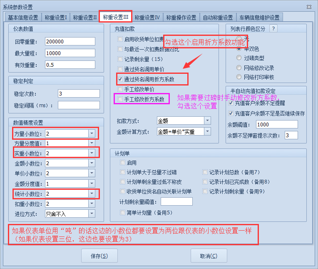
Task: Switch to 自动称重设置 tab
Action: tap(218, 18)
